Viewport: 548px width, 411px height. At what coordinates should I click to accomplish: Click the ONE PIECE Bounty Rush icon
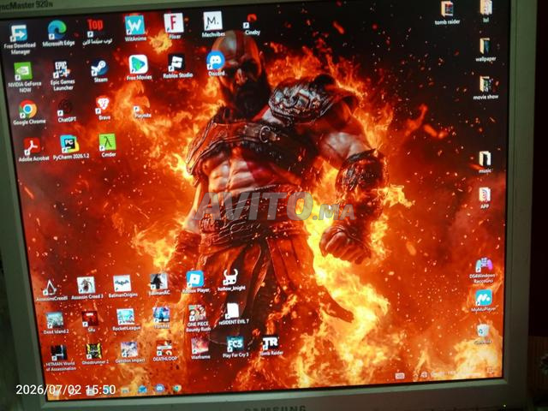197,314
